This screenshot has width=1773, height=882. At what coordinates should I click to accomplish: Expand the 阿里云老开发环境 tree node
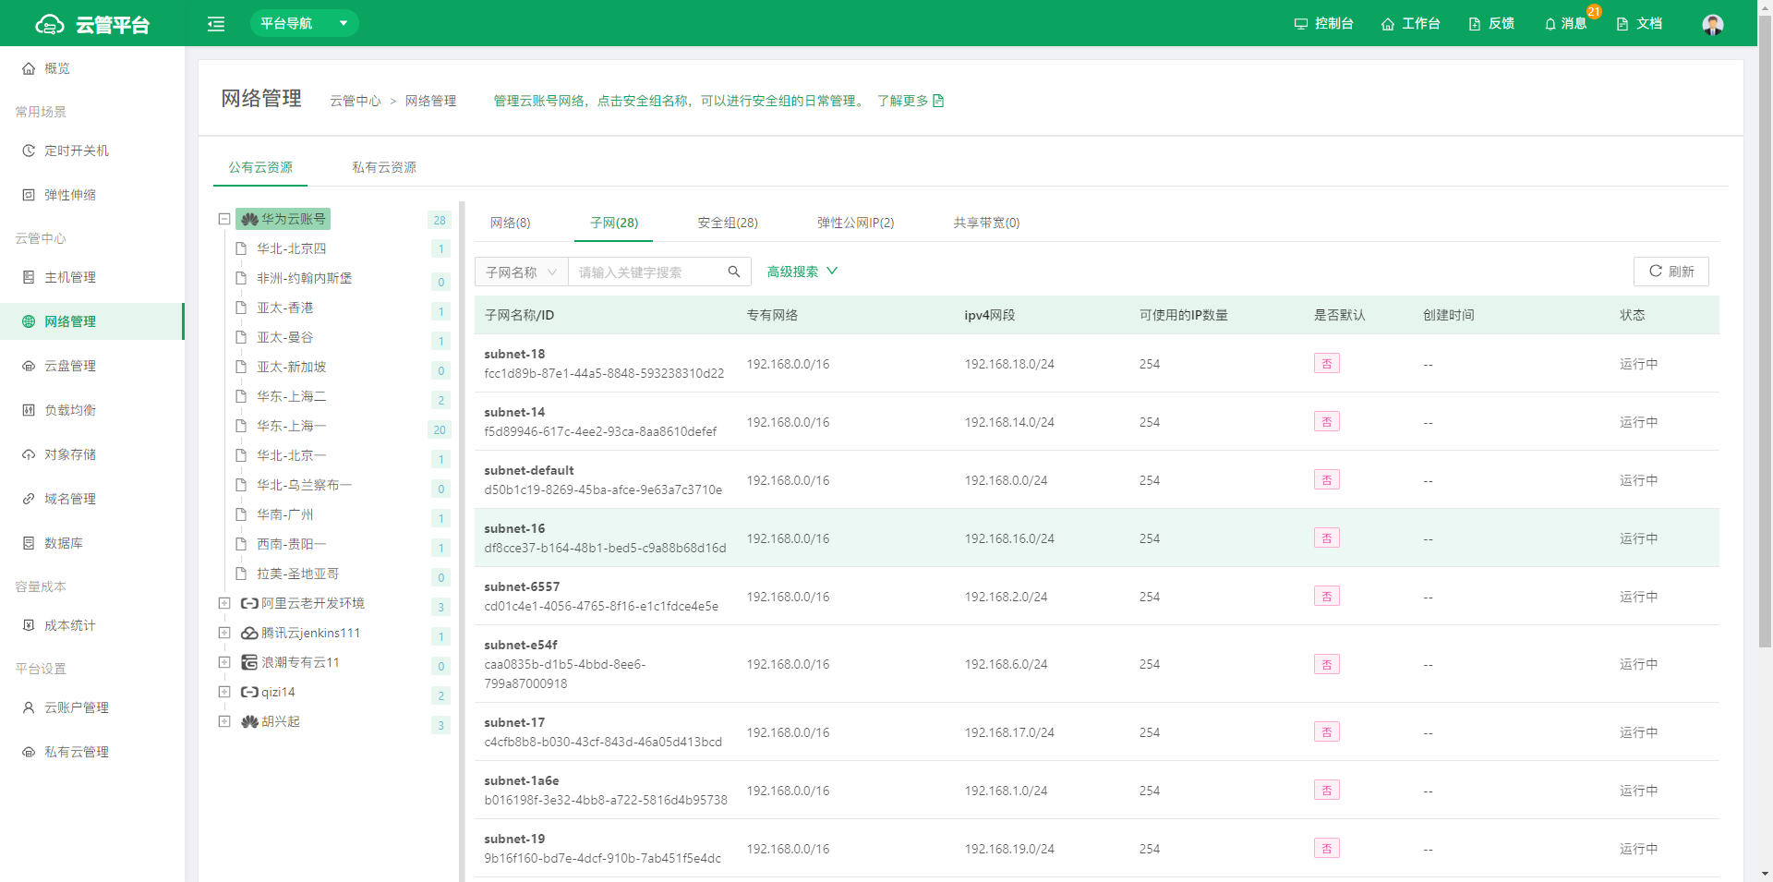223,603
